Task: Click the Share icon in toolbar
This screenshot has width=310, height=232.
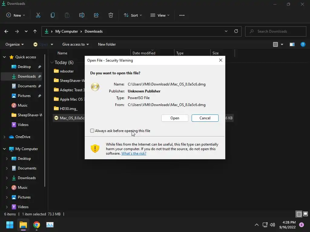Action: coord(96,15)
